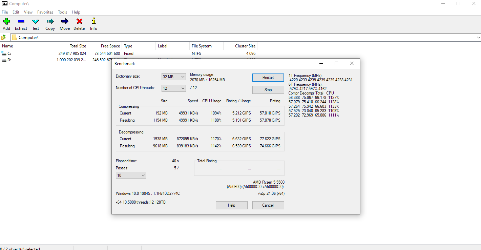Maximize the Benchmark dialog
Image resolution: width=481 pixels, height=250 pixels.
click(x=336, y=63)
